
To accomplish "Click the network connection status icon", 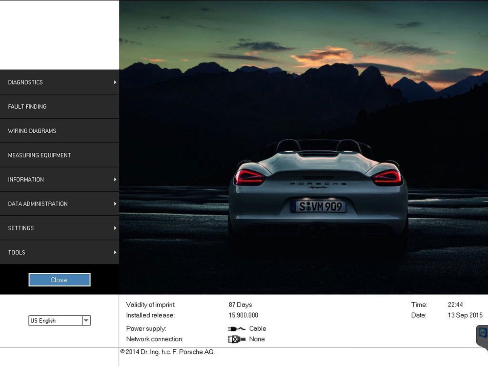I will pos(236,339).
